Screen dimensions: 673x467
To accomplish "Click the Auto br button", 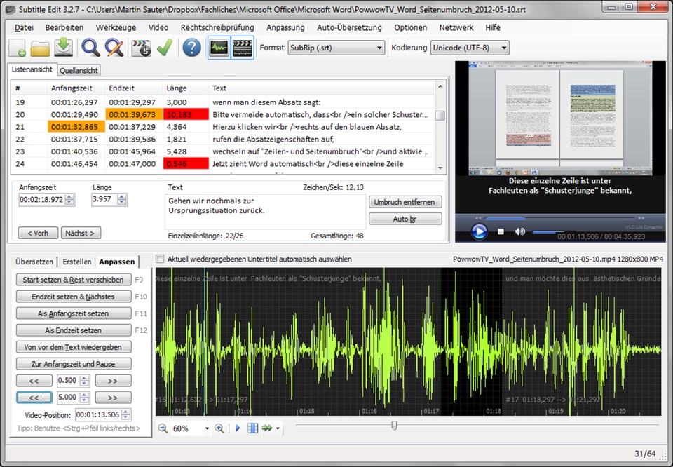I will [405, 219].
